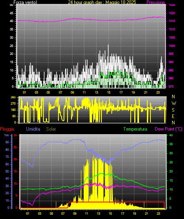This screenshot has height=219, width=184.
Task: Click the E wind direction label
Action: click(x=173, y=116)
